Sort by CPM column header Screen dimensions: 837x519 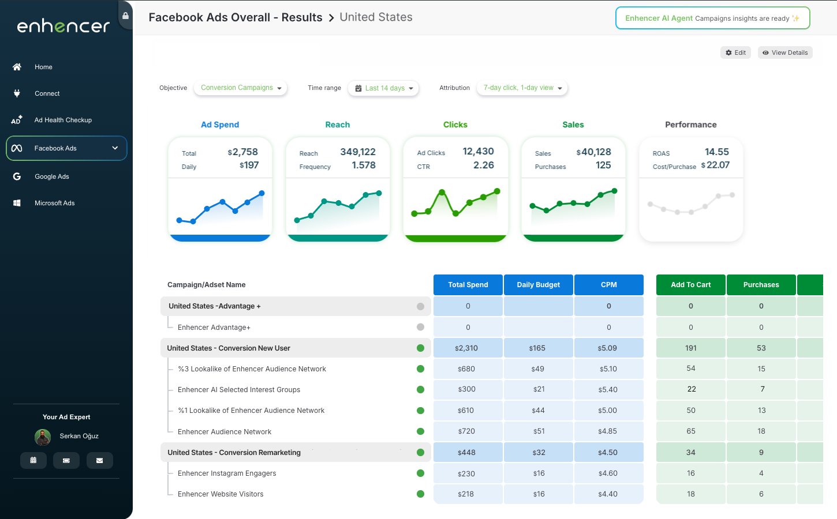point(609,285)
